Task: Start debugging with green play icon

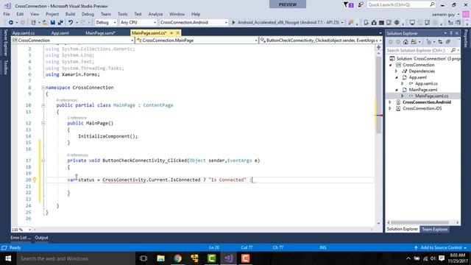Action: 233,23
